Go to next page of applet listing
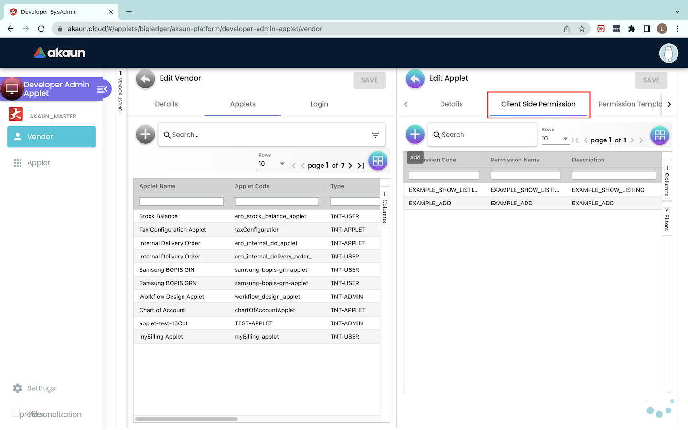Screen dimensions: 688x430 tap(350, 166)
